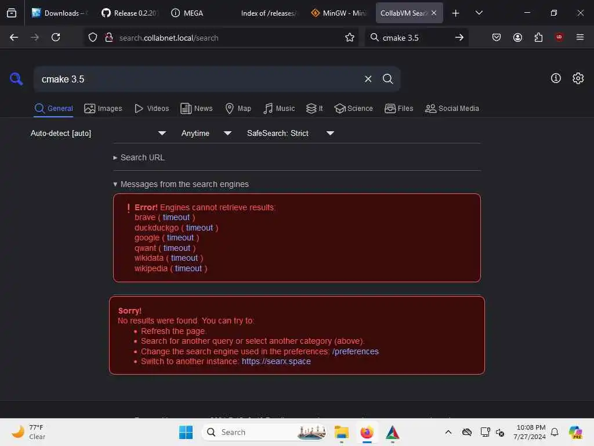Expand the Search URL section
This screenshot has height=446, width=594.
pyautogui.click(x=139, y=157)
